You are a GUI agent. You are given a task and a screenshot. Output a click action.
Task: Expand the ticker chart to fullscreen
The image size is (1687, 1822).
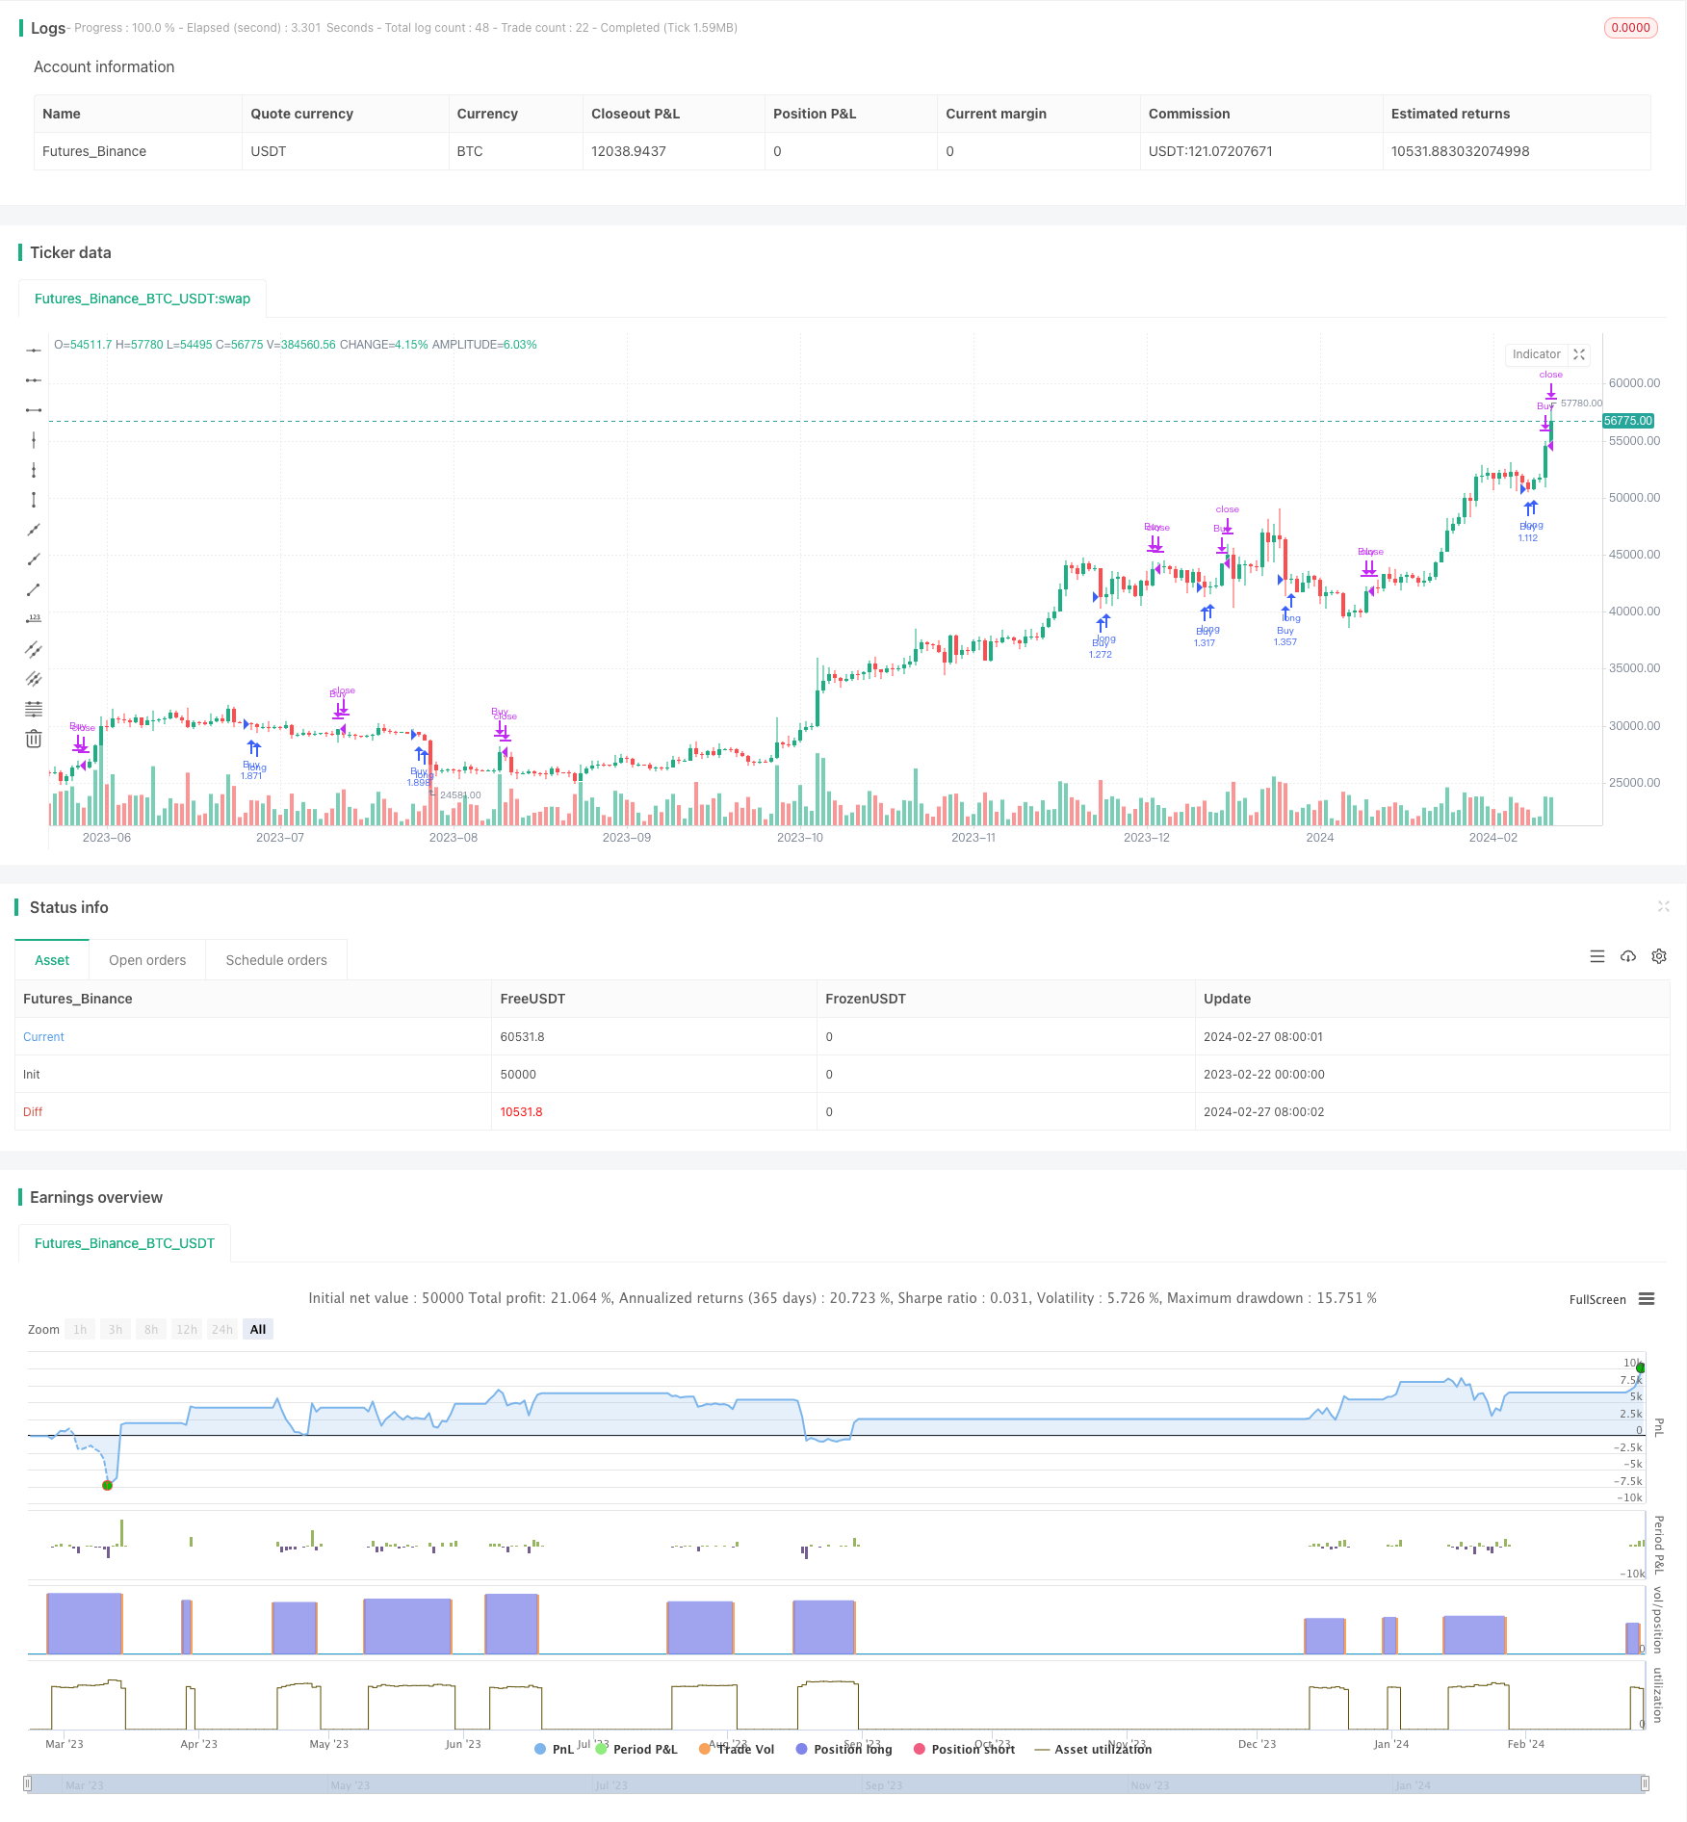click(1579, 354)
